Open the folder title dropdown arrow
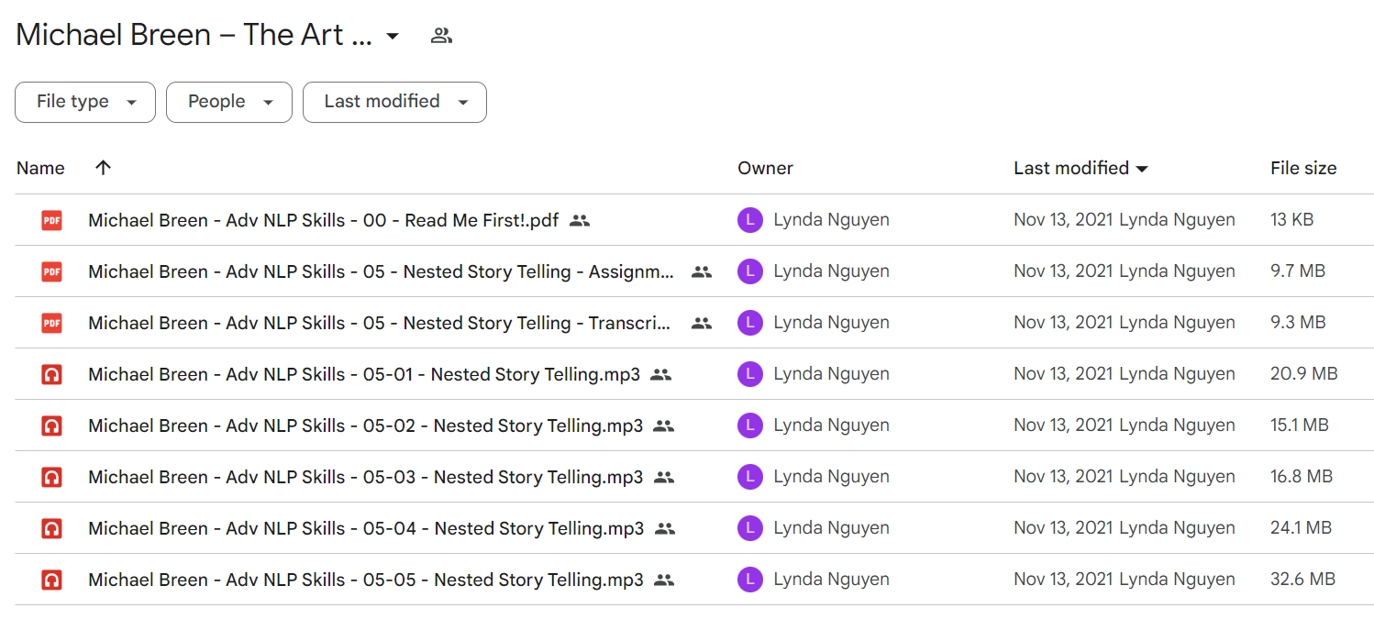 393,37
